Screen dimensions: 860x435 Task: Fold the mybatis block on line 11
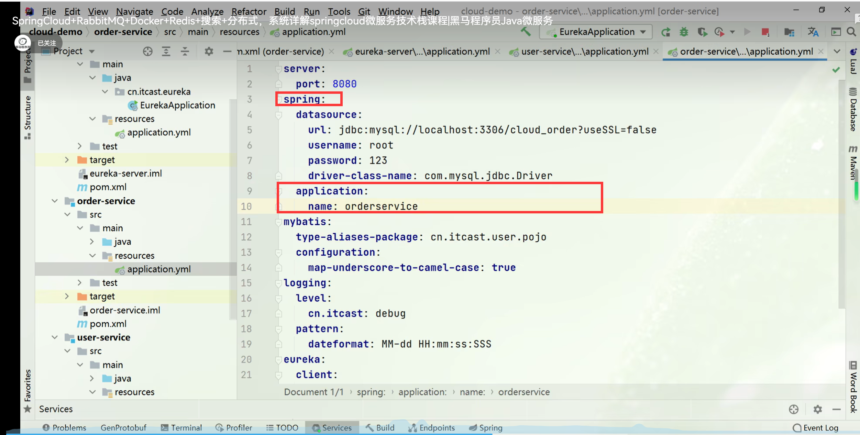(x=278, y=222)
